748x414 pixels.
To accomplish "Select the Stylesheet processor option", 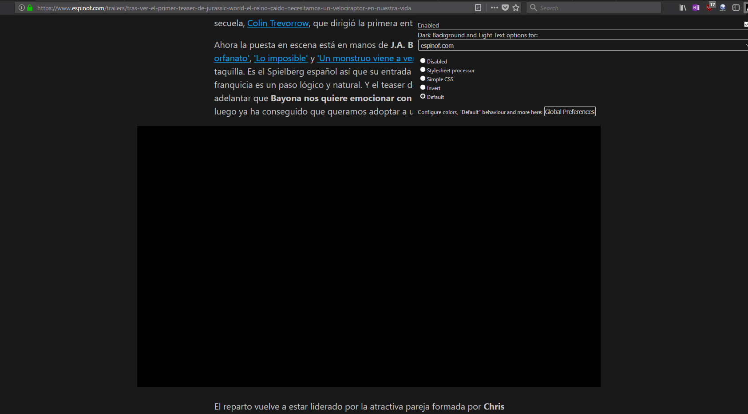I will tap(423, 70).
